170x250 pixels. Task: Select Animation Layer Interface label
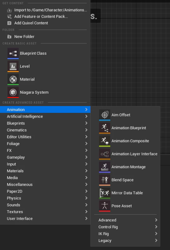click(x=135, y=154)
